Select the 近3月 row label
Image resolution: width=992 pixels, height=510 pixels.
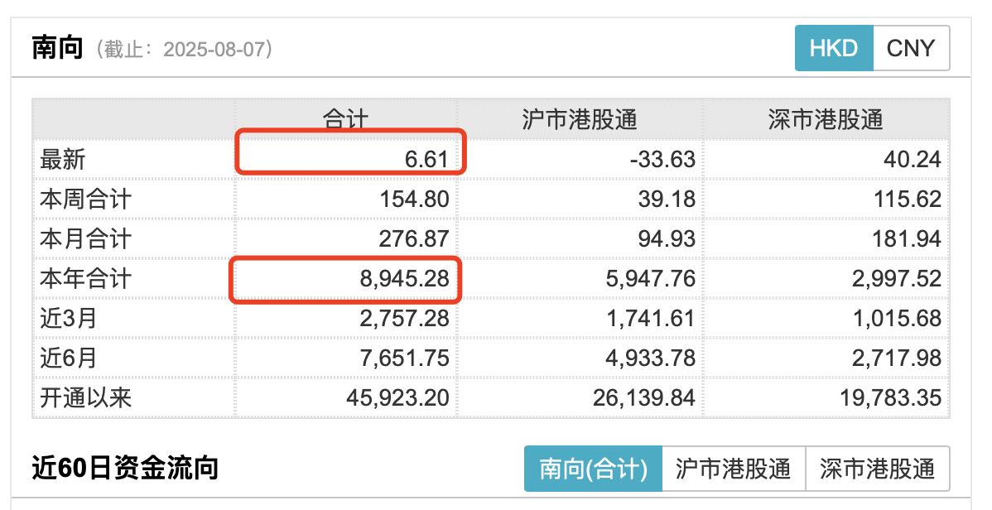(x=69, y=318)
